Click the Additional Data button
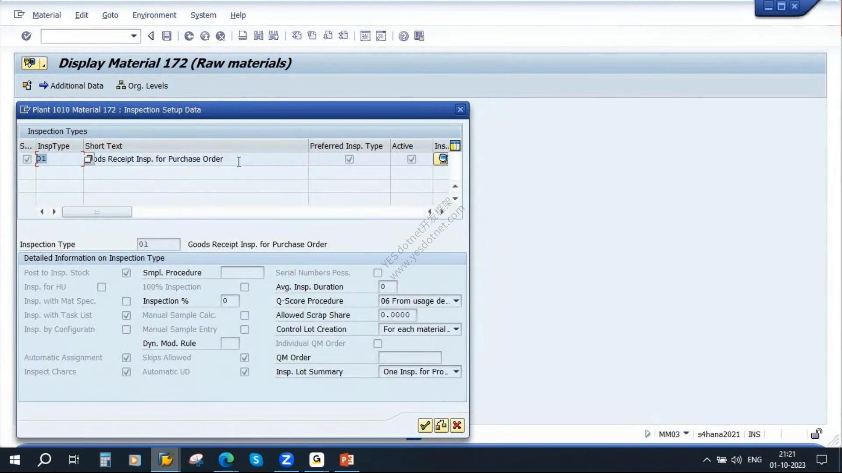The height and width of the screenshot is (473, 842). pos(71,86)
